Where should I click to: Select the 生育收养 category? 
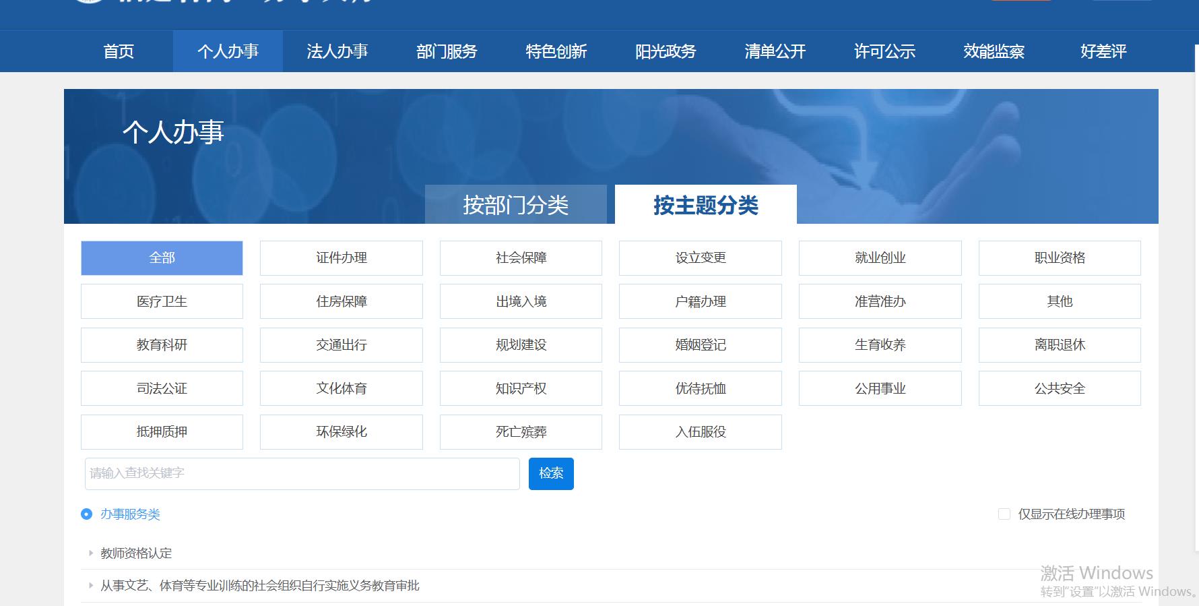(x=880, y=345)
